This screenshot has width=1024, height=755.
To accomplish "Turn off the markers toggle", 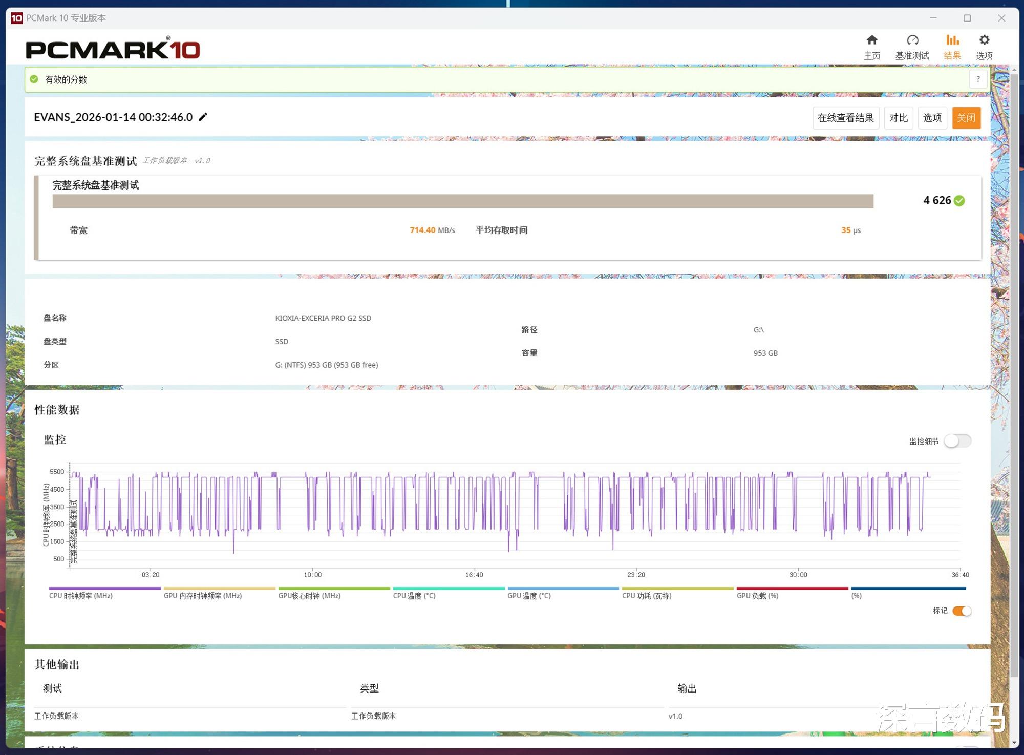I will click(962, 611).
